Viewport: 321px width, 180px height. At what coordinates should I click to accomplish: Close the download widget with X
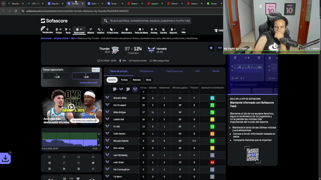(10, 153)
